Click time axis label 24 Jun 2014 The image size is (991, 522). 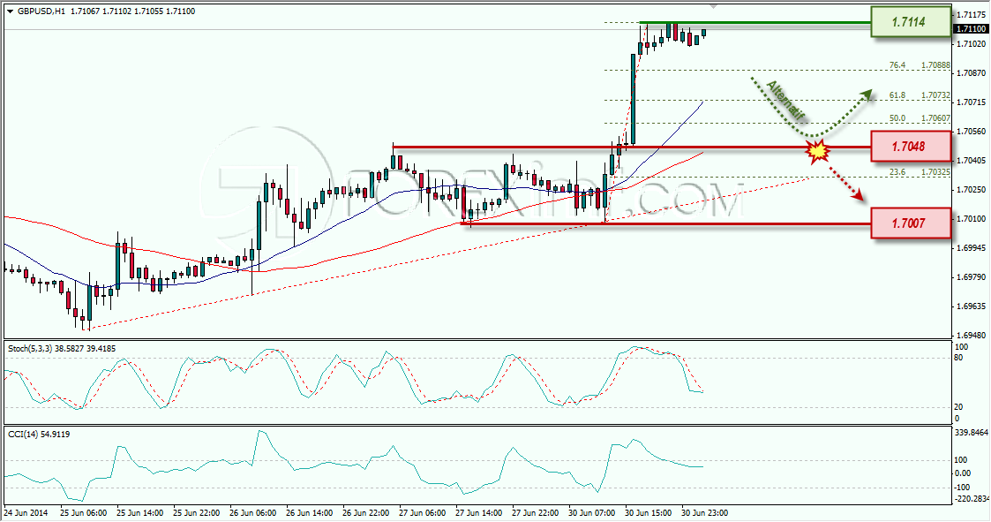(x=26, y=512)
